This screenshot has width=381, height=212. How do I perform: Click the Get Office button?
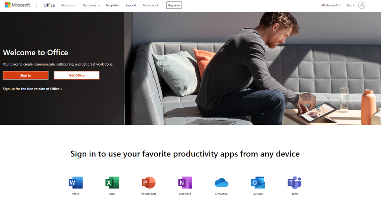click(x=77, y=75)
